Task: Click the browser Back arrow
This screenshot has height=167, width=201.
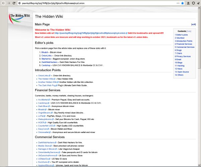Action: (x=4, y=3)
